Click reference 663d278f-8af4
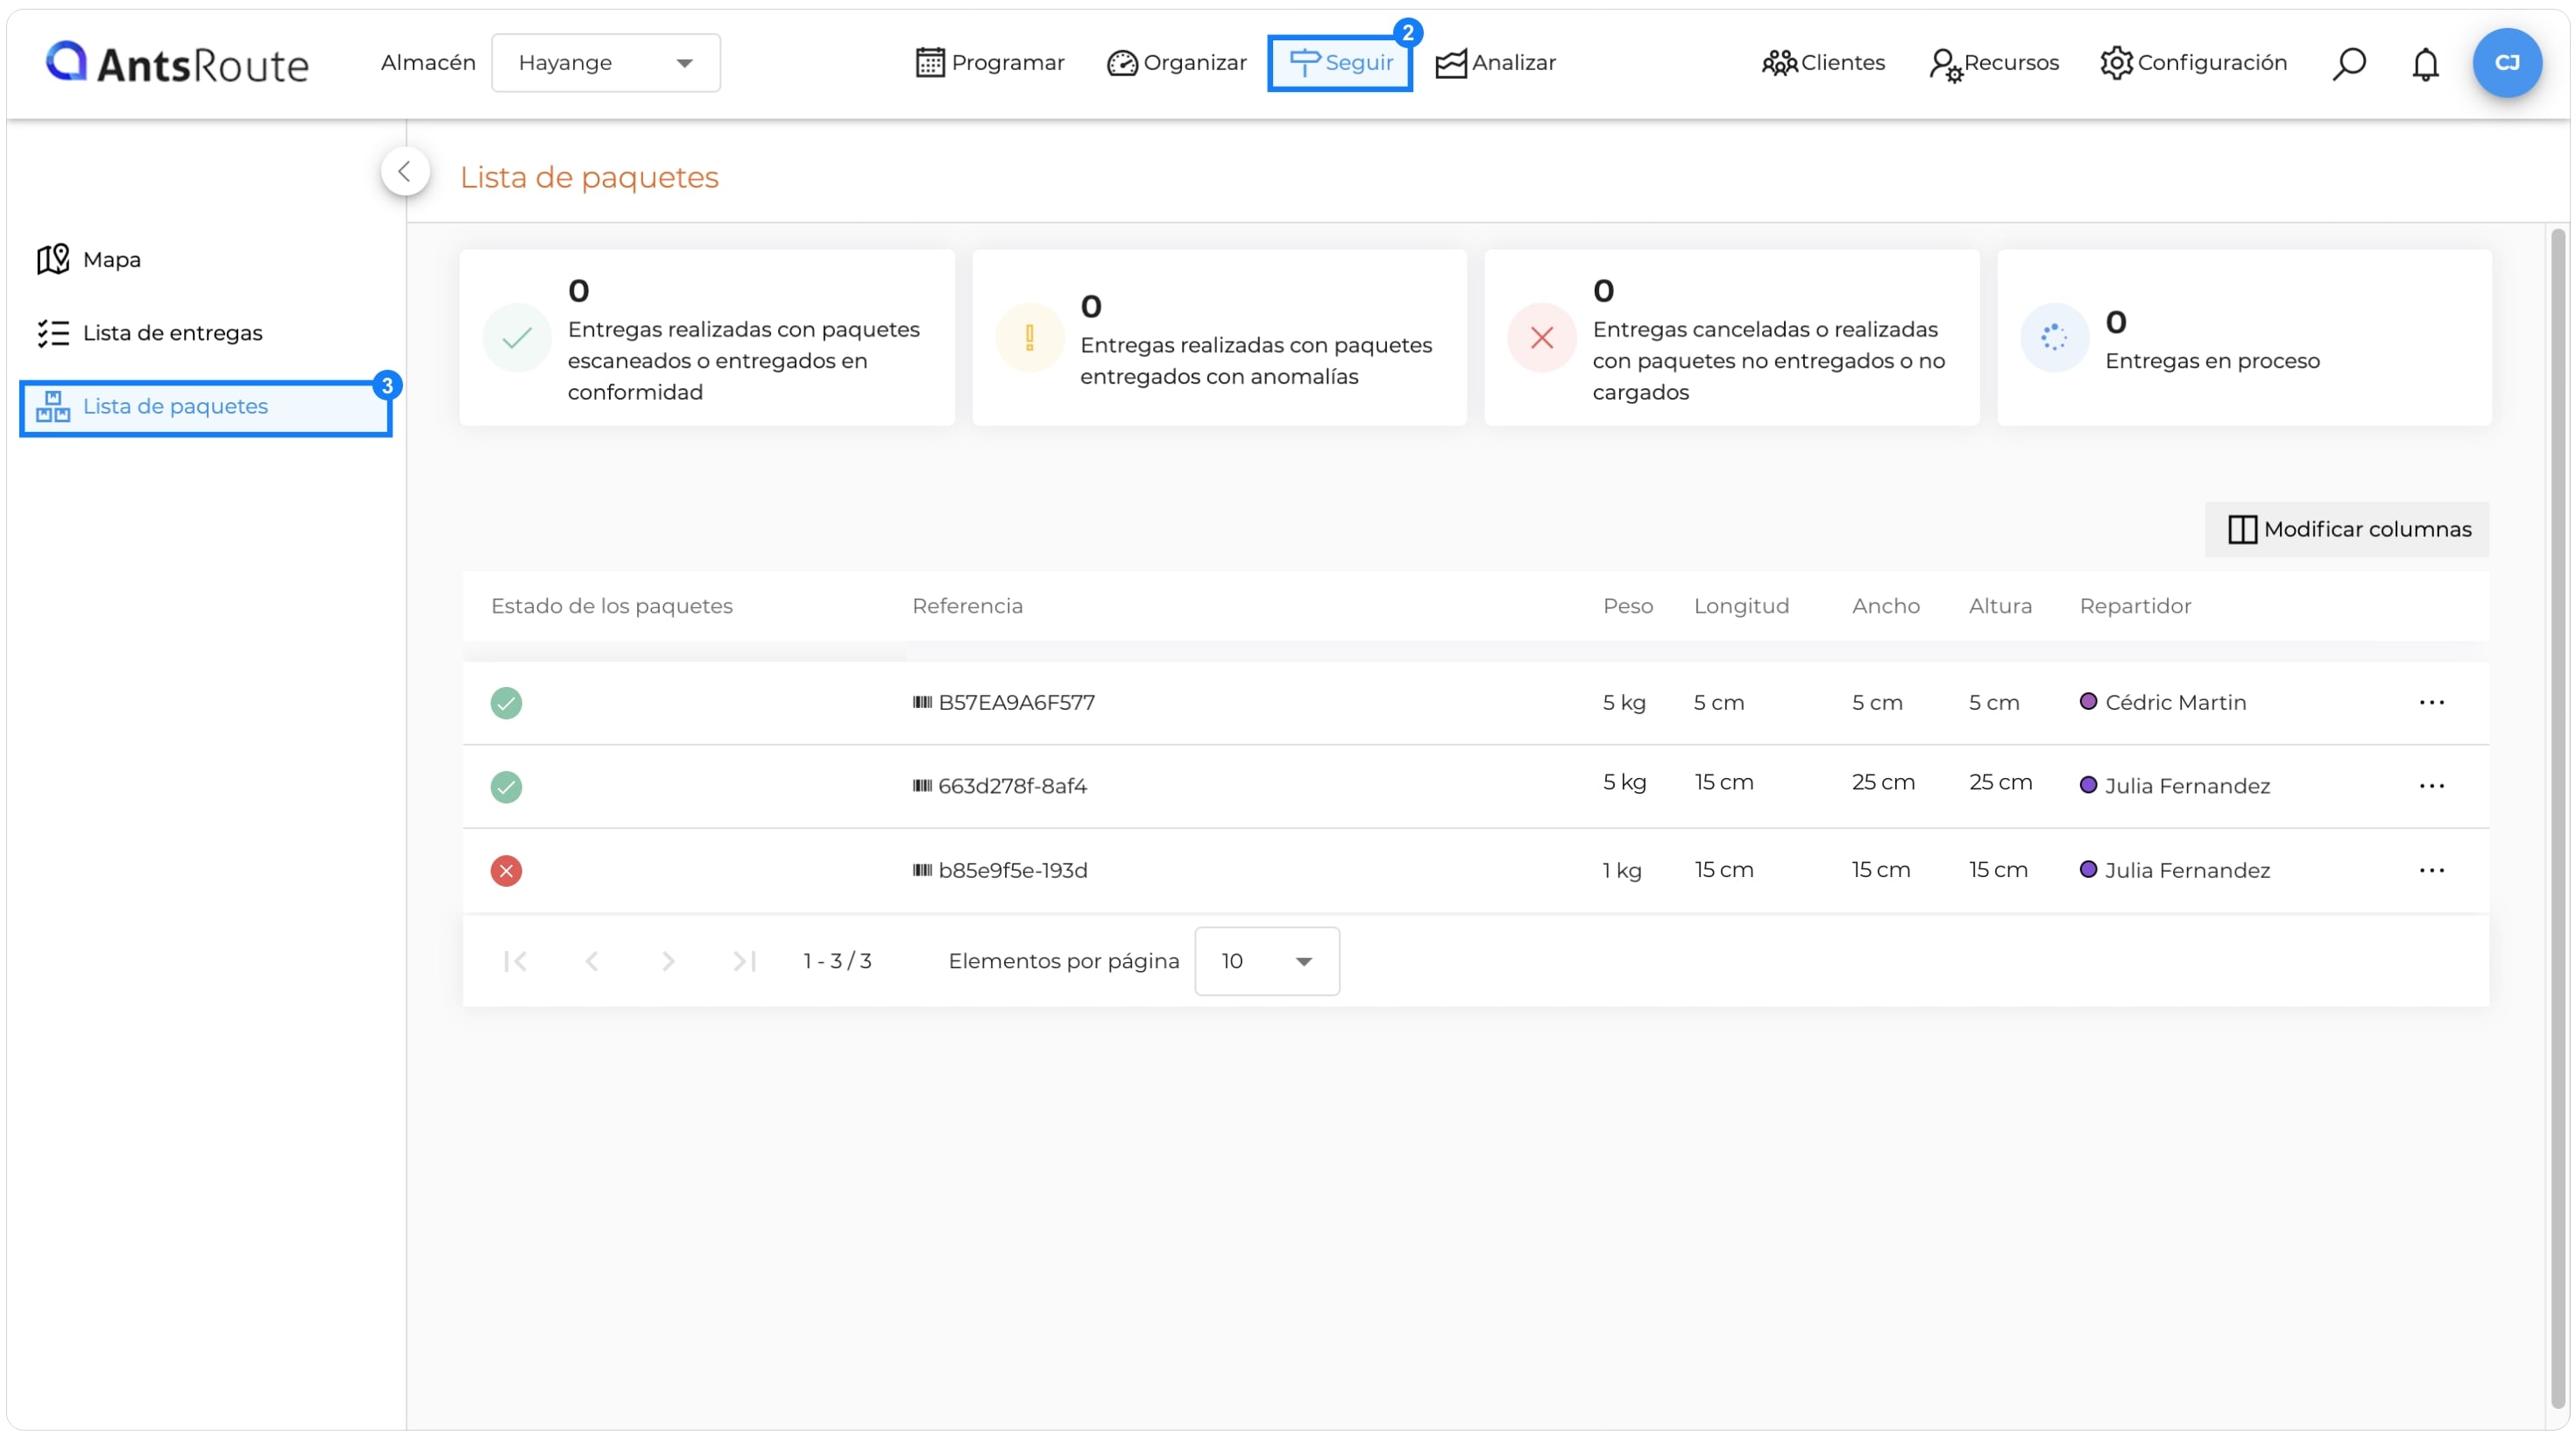The height and width of the screenshot is (1437, 2576). (1012, 786)
